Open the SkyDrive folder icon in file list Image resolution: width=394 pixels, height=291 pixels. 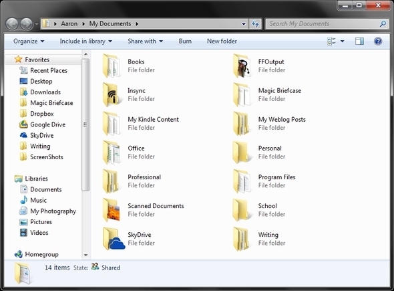click(114, 239)
